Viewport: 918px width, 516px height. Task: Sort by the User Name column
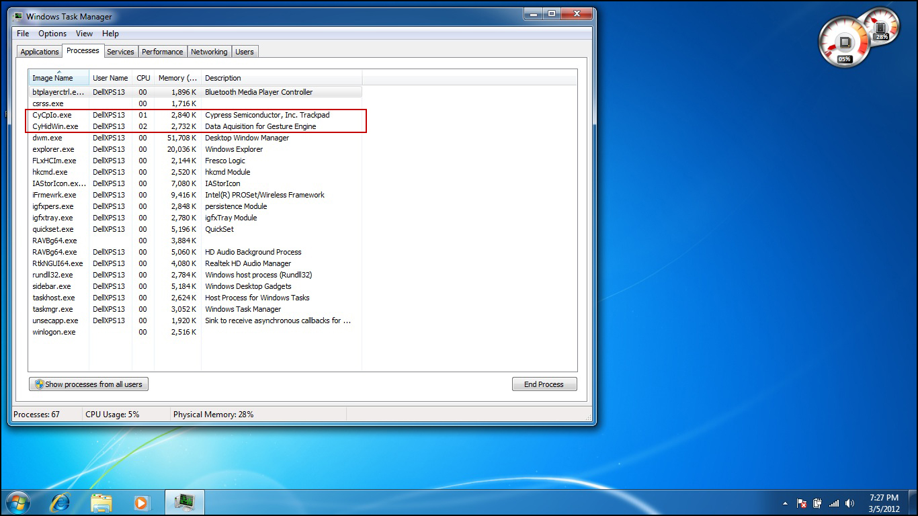point(110,78)
